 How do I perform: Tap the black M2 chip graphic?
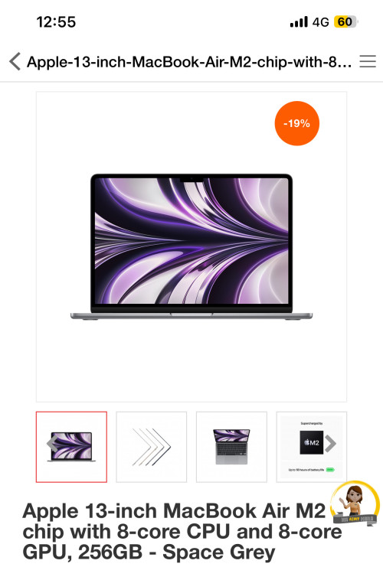click(x=311, y=442)
